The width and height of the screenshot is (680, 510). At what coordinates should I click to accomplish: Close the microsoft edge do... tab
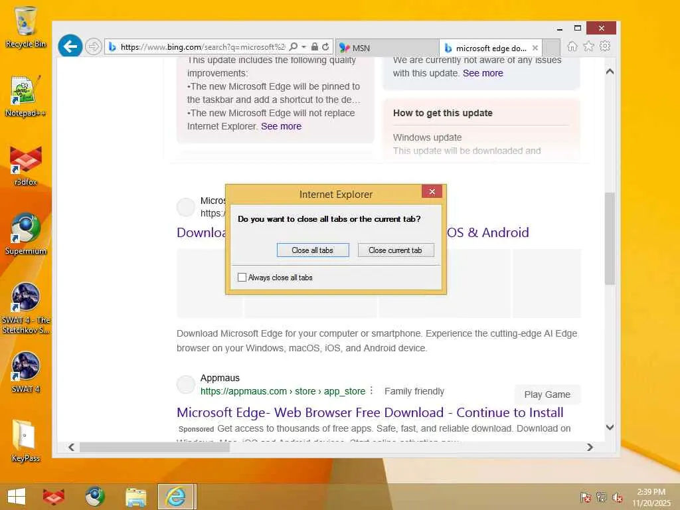(x=535, y=48)
